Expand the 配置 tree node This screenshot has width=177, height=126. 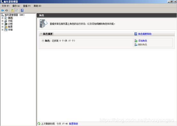[3, 27]
